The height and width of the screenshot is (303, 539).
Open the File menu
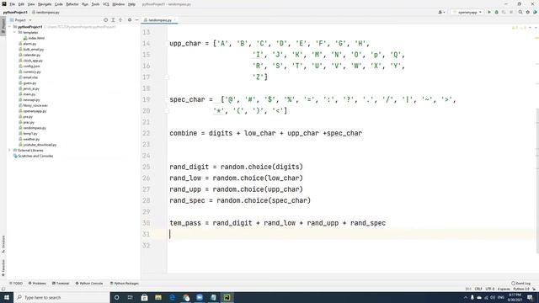click(13, 4)
